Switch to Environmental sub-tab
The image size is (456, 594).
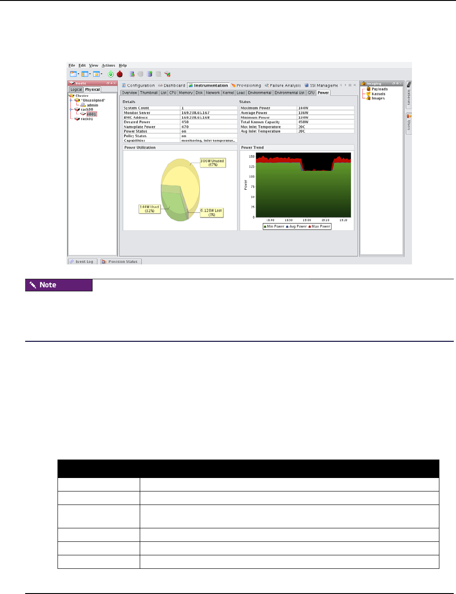(260, 93)
